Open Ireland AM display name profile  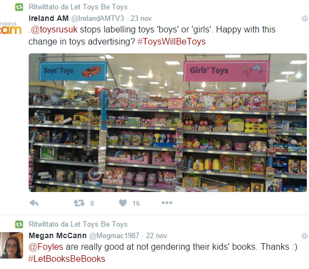point(48,18)
